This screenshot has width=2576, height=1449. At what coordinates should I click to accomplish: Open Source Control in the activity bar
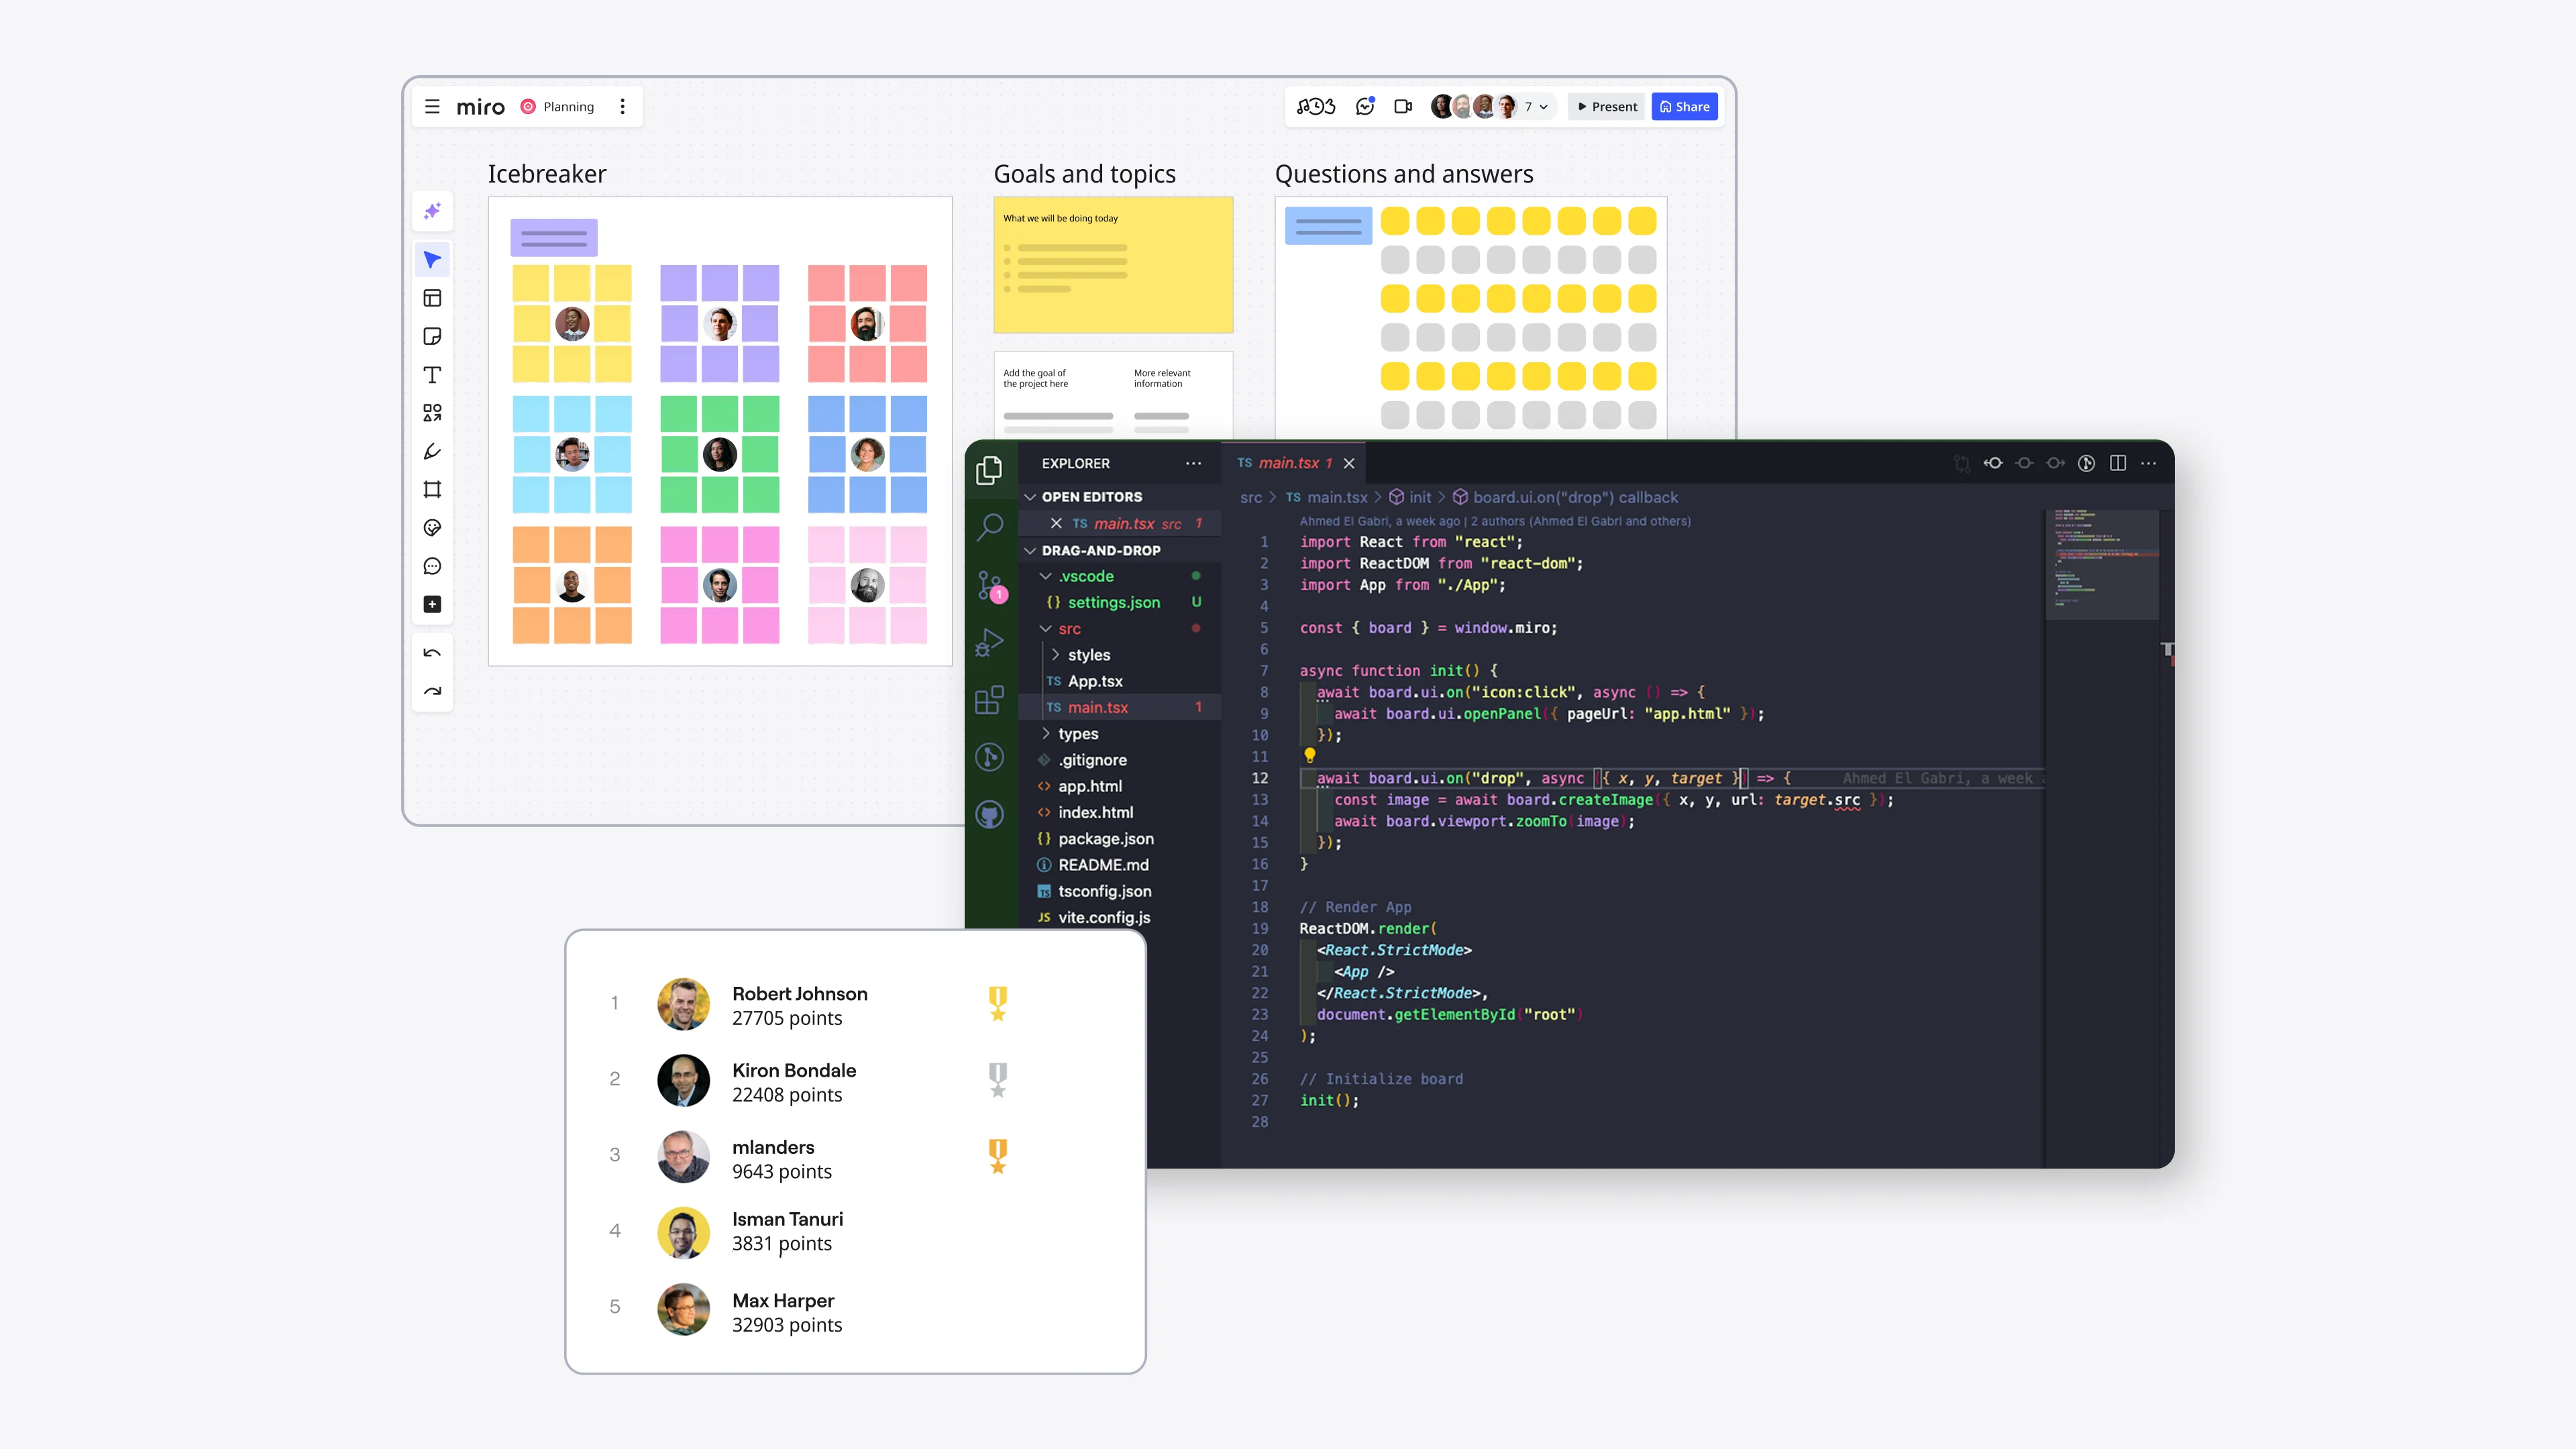click(990, 585)
